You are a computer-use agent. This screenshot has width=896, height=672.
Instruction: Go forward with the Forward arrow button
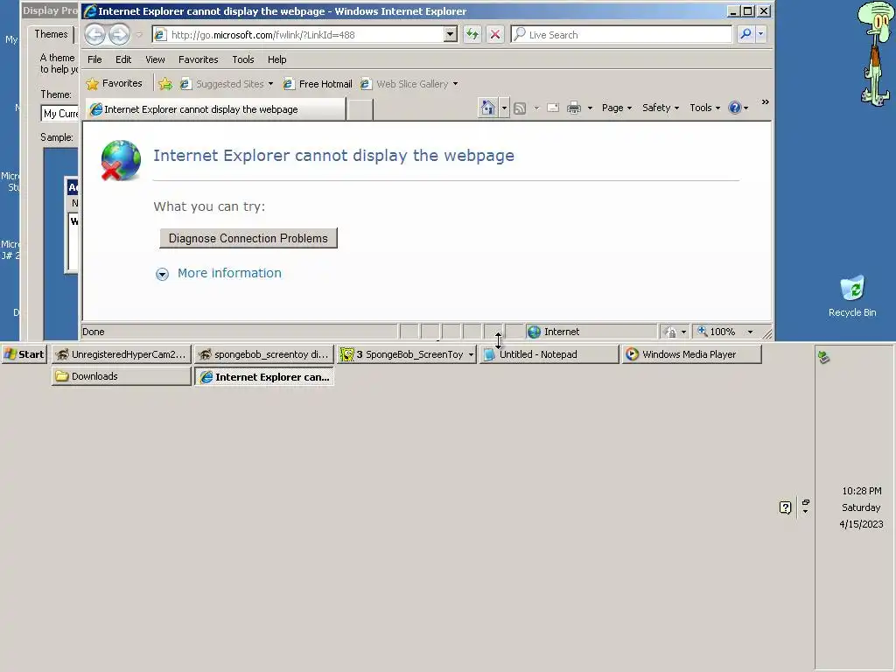coord(119,34)
